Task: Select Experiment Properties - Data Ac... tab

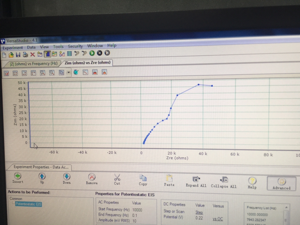Action: tap(41, 167)
